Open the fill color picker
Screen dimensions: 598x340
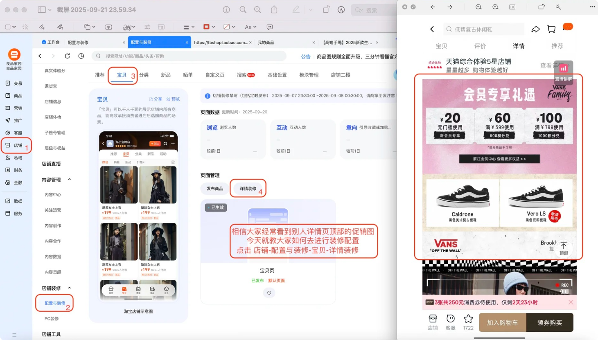(x=229, y=27)
